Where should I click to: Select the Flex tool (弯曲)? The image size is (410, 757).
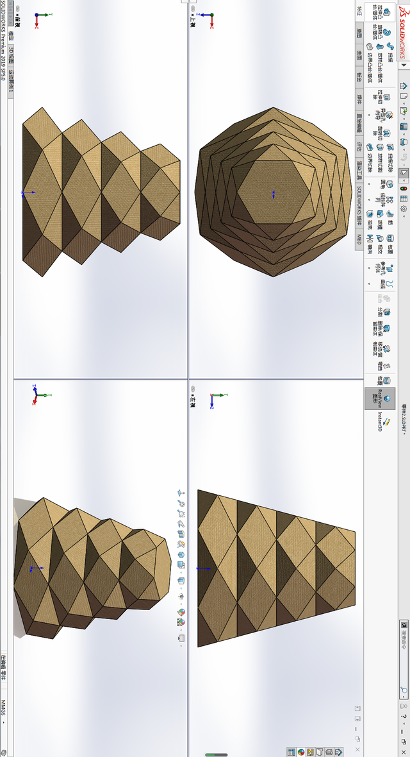point(384,366)
